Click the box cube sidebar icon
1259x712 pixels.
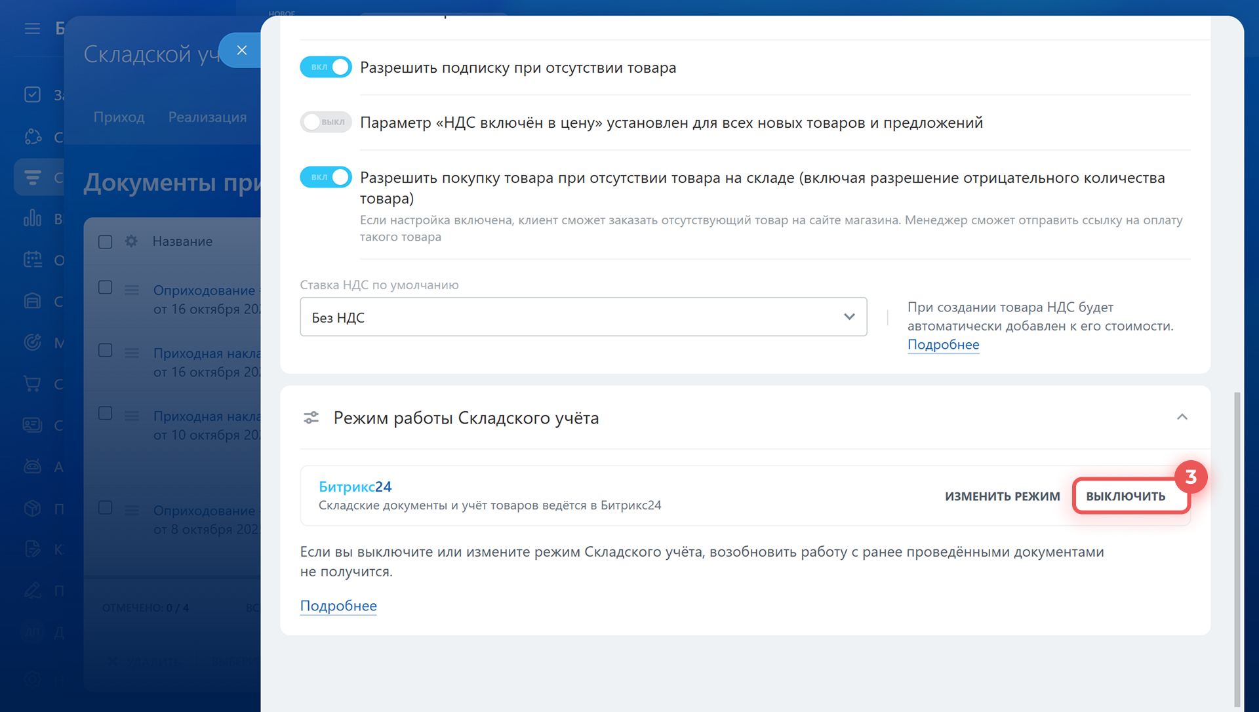[x=32, y=508]
